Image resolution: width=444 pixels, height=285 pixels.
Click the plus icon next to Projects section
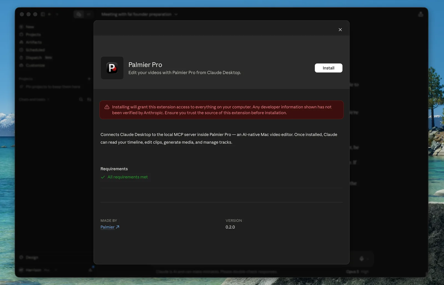(89, 79)
